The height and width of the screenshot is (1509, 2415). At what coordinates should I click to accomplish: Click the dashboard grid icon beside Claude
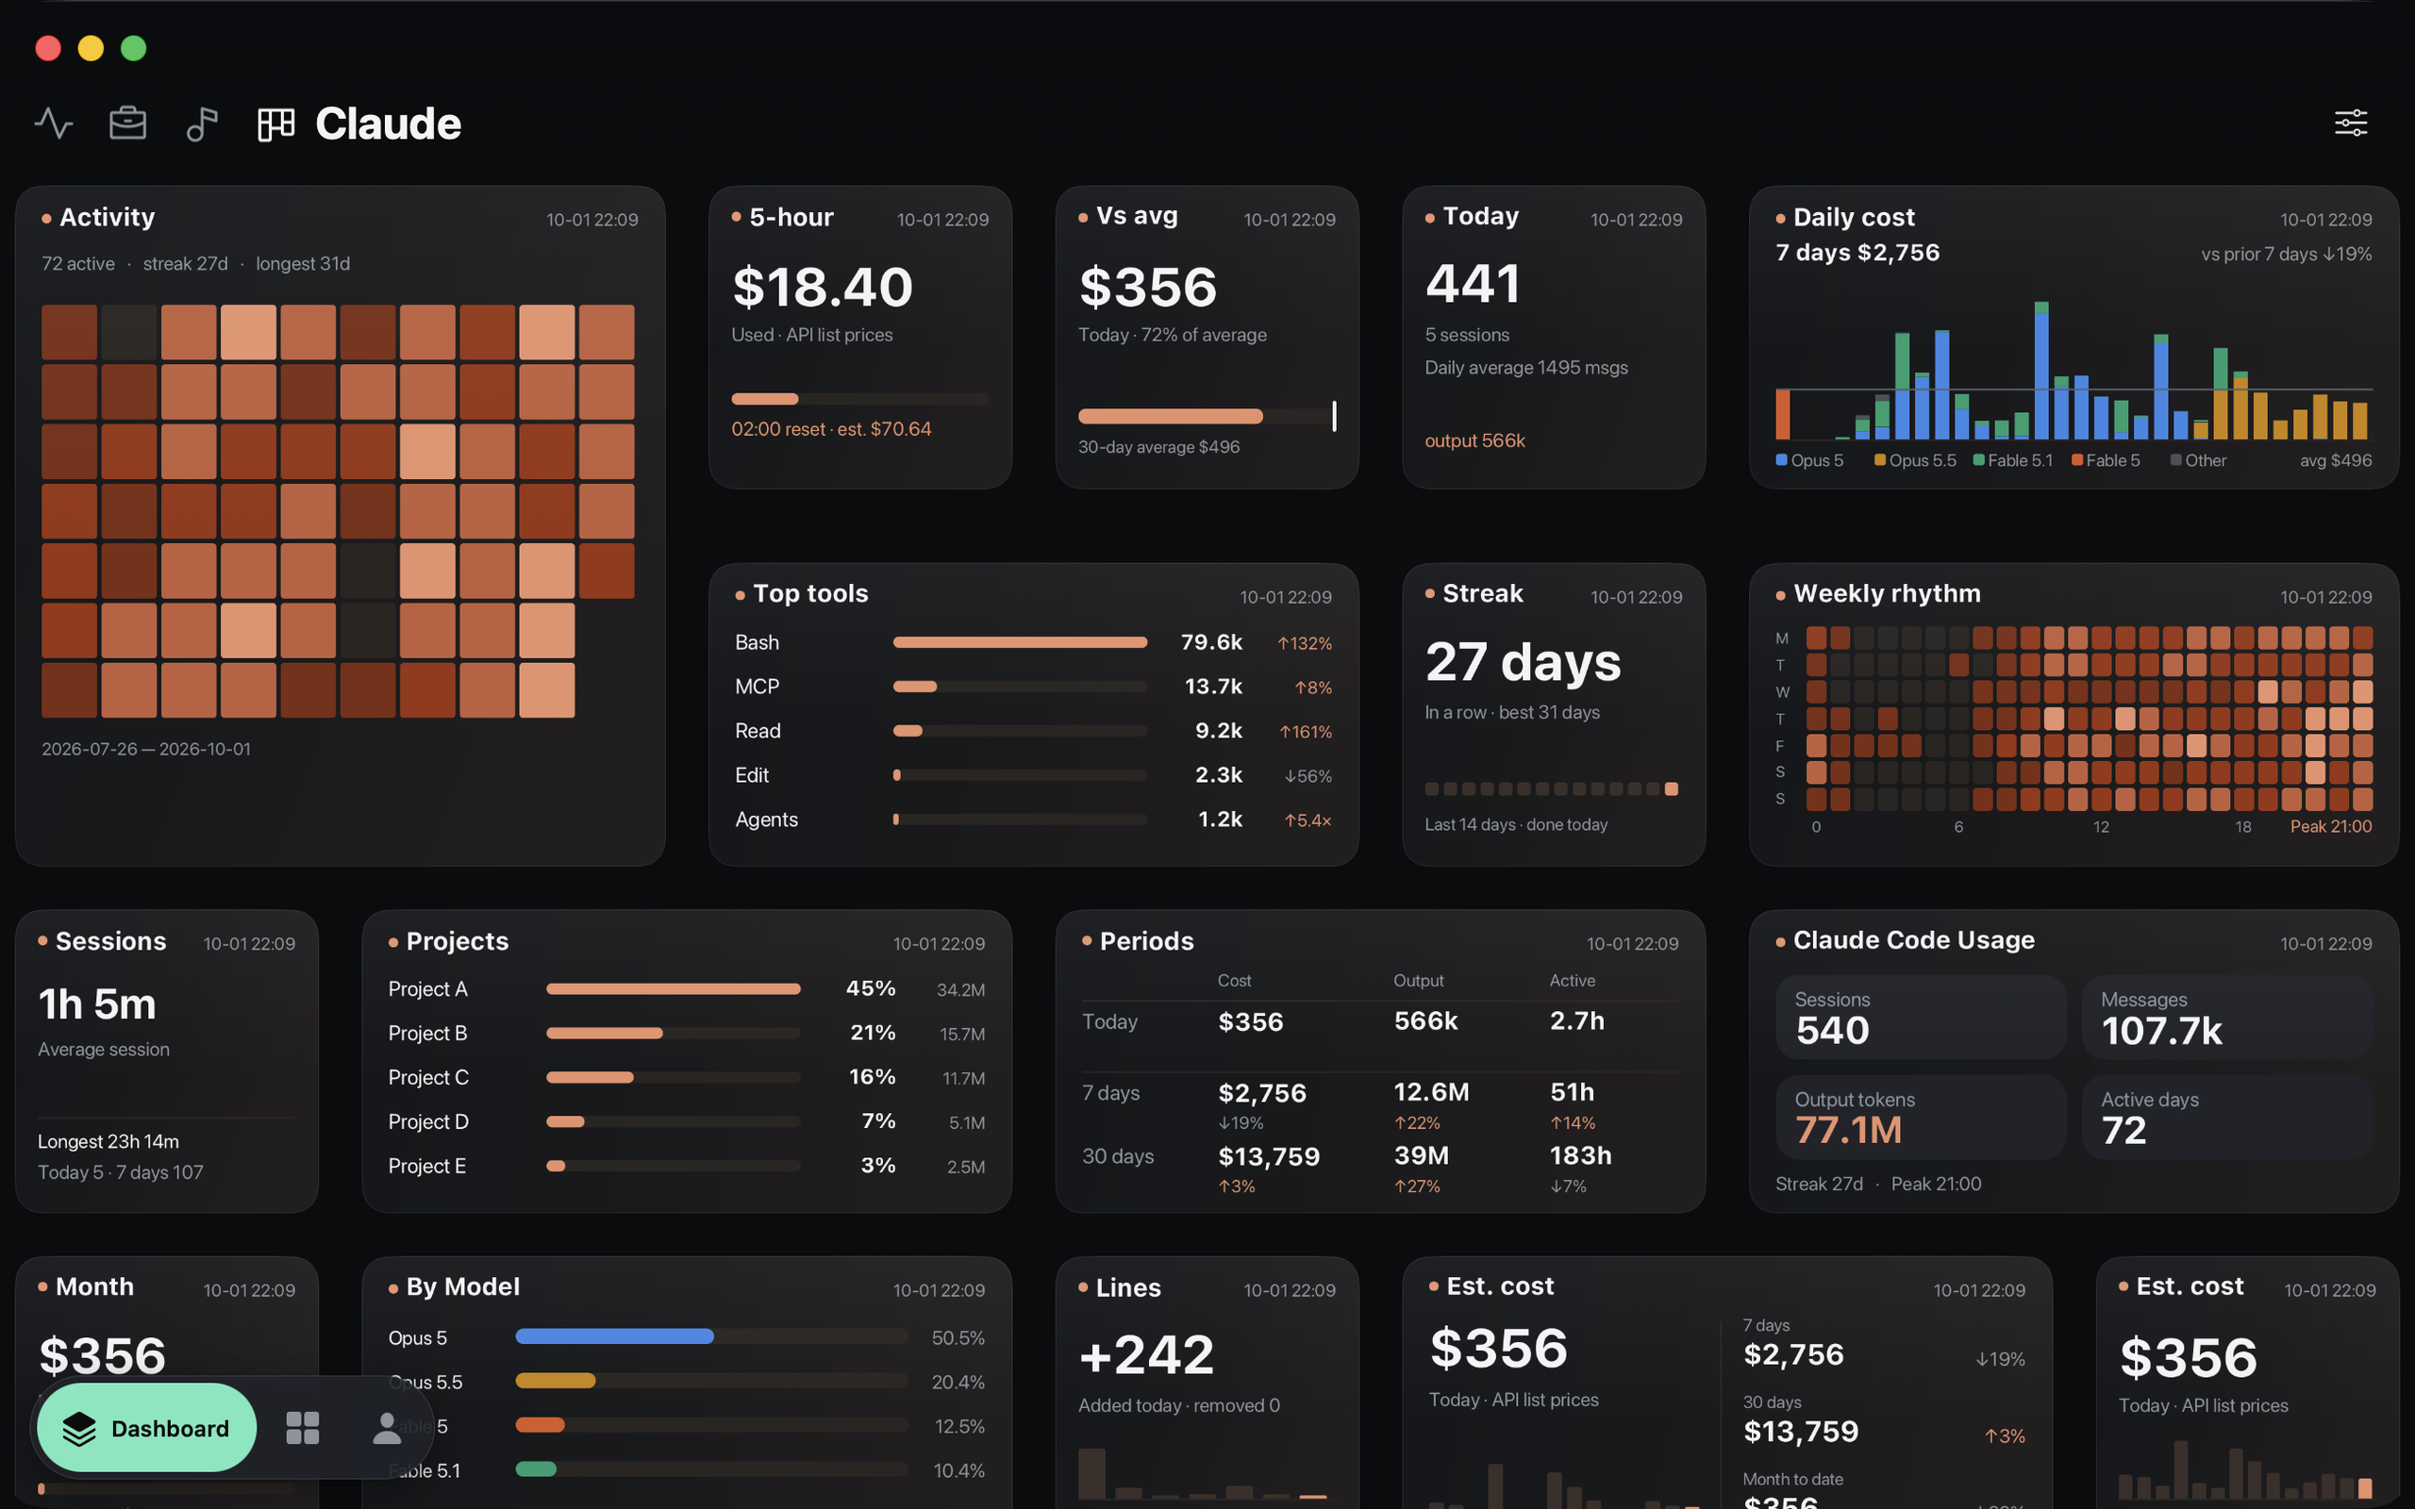tap(276, 124)
